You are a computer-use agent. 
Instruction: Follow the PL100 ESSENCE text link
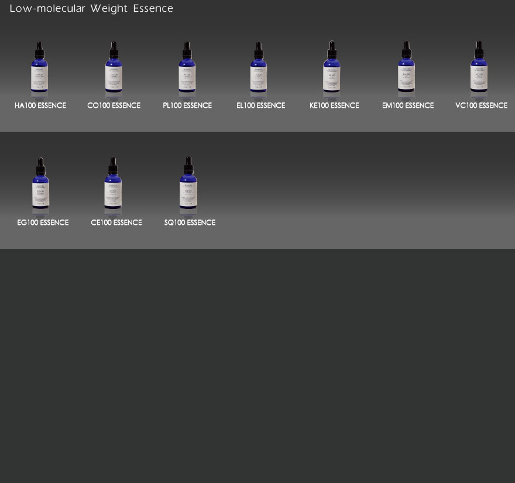coord(187,106)
